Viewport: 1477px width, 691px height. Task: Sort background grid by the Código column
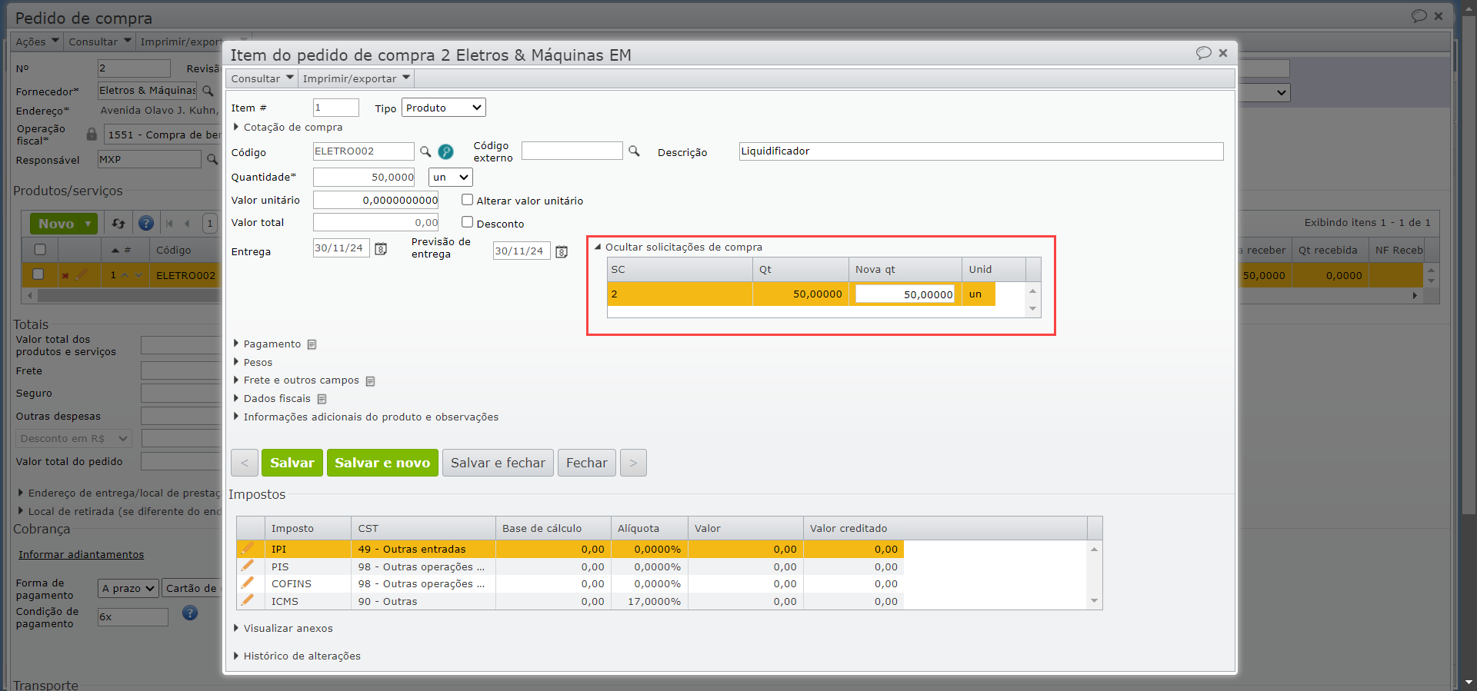[x=174, y=250]
